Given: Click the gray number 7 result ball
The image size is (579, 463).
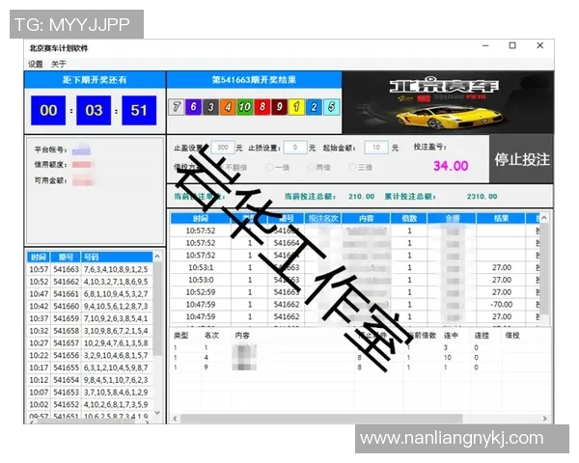Looking at the screenshot, I should 177,107.
